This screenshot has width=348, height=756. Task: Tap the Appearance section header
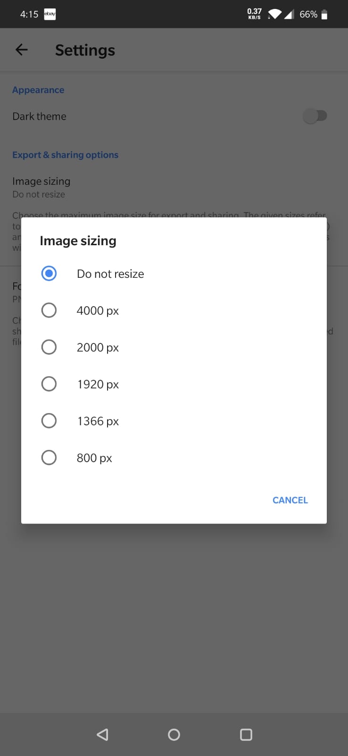[38, 90]
